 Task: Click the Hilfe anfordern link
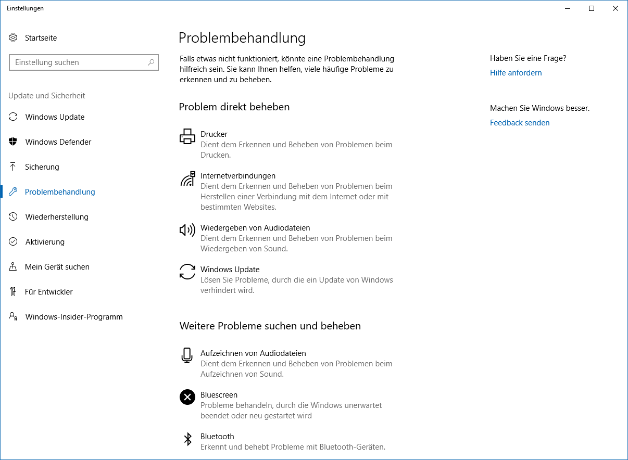(516, 73)
